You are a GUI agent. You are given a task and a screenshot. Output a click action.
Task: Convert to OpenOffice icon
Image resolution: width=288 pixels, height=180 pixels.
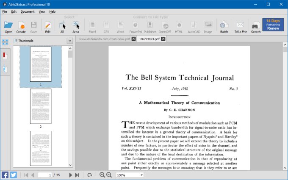click(x=165, y=27)
